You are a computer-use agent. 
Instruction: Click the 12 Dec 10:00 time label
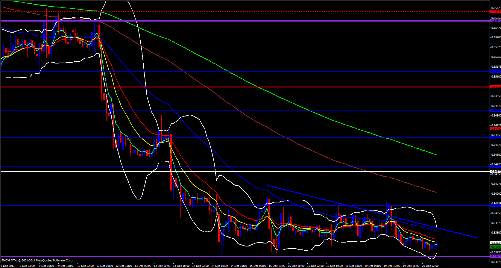point(104,266)
